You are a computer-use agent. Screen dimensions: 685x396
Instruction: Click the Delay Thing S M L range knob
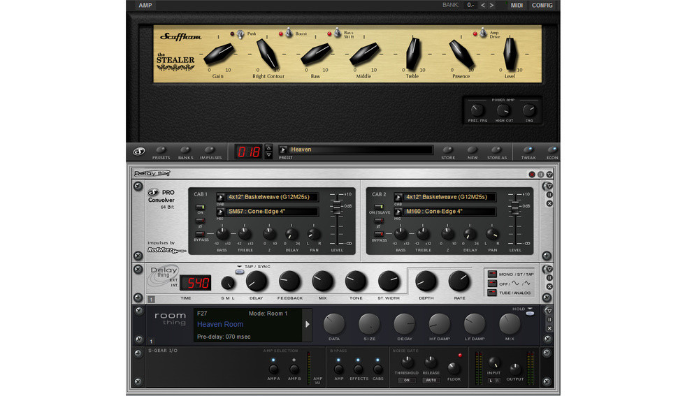pyautogui.click(x=228, y=283)
